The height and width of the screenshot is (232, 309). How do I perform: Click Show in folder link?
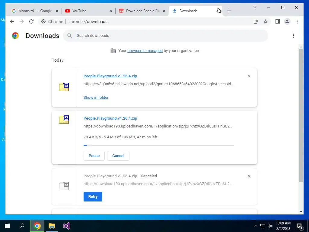click(x=96, y=98)
